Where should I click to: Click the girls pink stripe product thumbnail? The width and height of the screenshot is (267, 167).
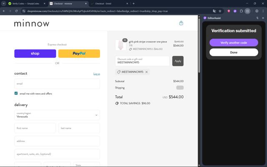[x=121, y=46]
